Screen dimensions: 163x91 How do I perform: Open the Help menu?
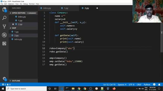click(x=37, y=4)
